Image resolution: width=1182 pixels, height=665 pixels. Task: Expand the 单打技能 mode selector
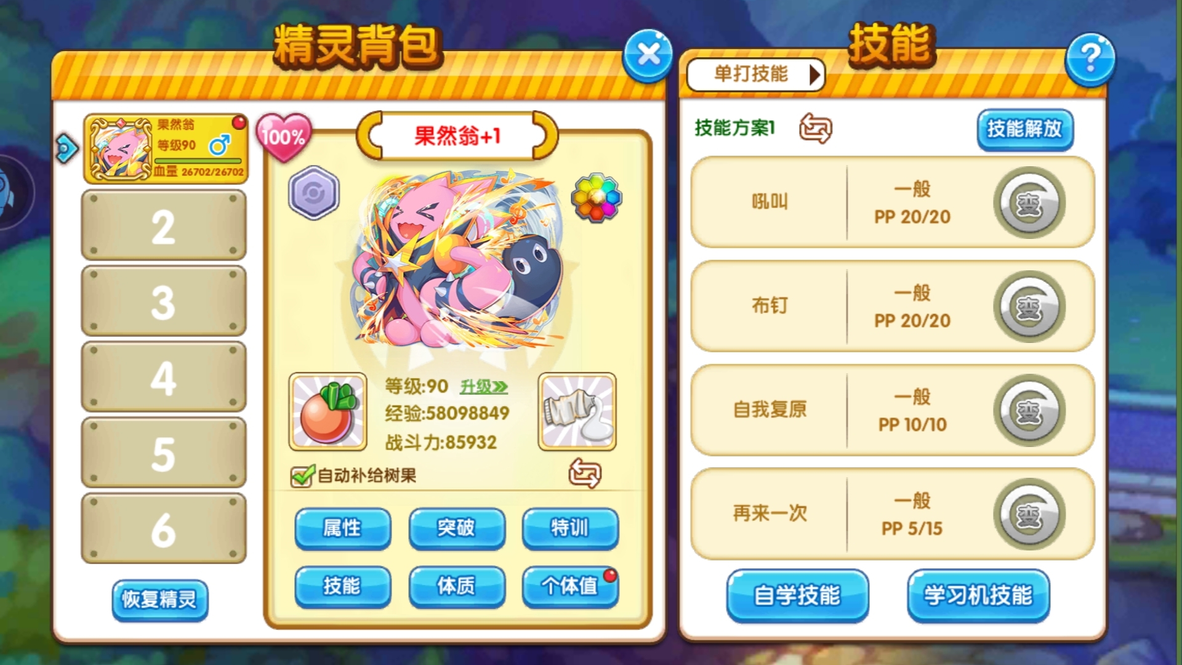(x=755, y=75)
